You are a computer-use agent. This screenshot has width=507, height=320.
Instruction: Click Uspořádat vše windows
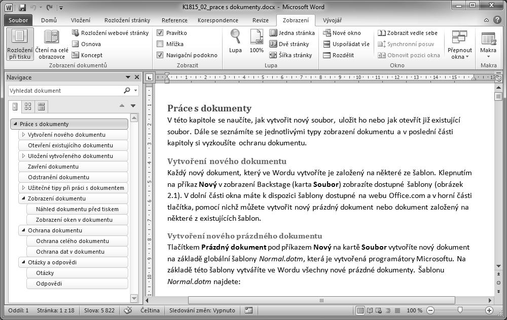(346, 44)
